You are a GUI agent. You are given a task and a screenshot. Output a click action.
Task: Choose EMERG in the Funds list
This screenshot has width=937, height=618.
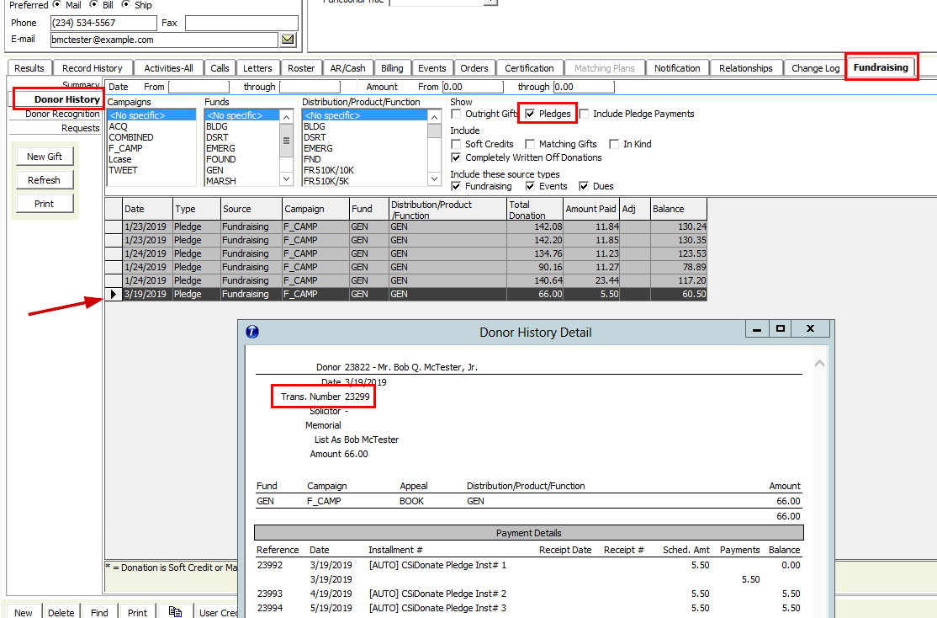(220, 148)
